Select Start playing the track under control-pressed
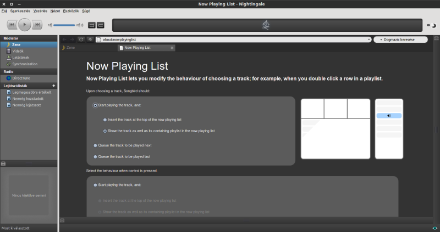 click(x=95, y=185)
